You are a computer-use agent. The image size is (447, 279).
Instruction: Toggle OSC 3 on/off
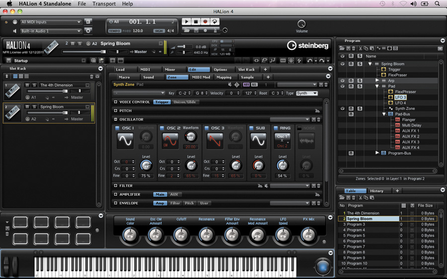pyautogui.click(x=207, y=128)
